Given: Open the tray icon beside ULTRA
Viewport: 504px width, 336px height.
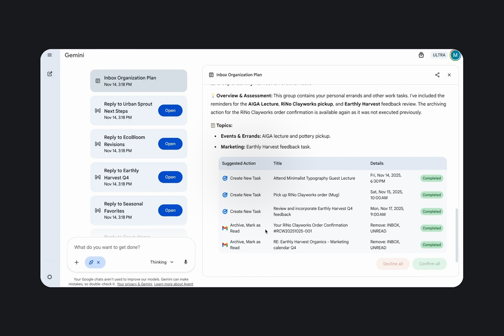Looking at the screenshot, I should (x=421, y=55).
